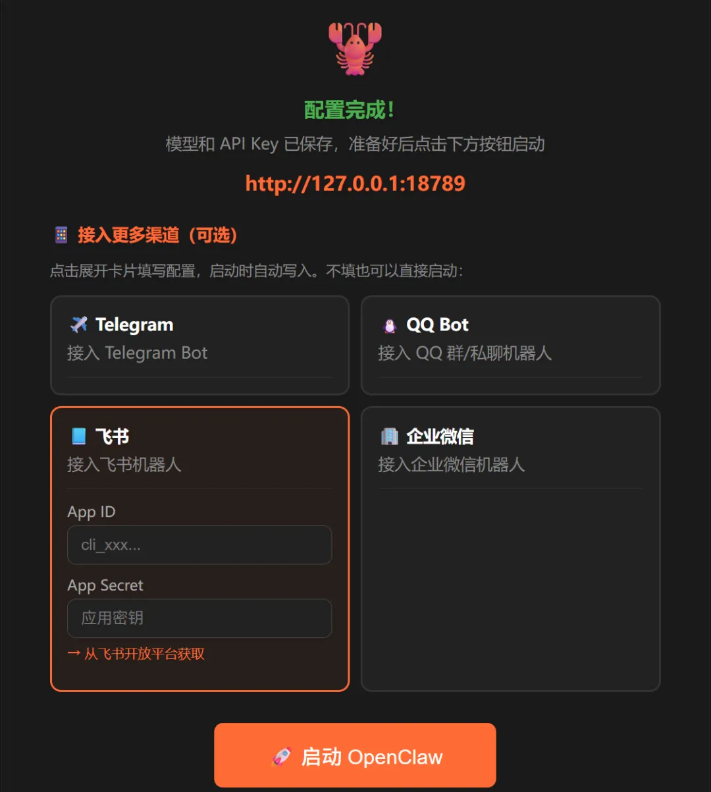Expand the Telegram card
The height and width of the screenshot is (792, 711).
[199, 345]
